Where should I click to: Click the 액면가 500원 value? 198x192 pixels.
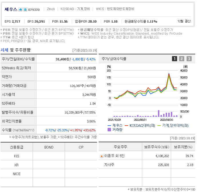(x=92, y=77)
